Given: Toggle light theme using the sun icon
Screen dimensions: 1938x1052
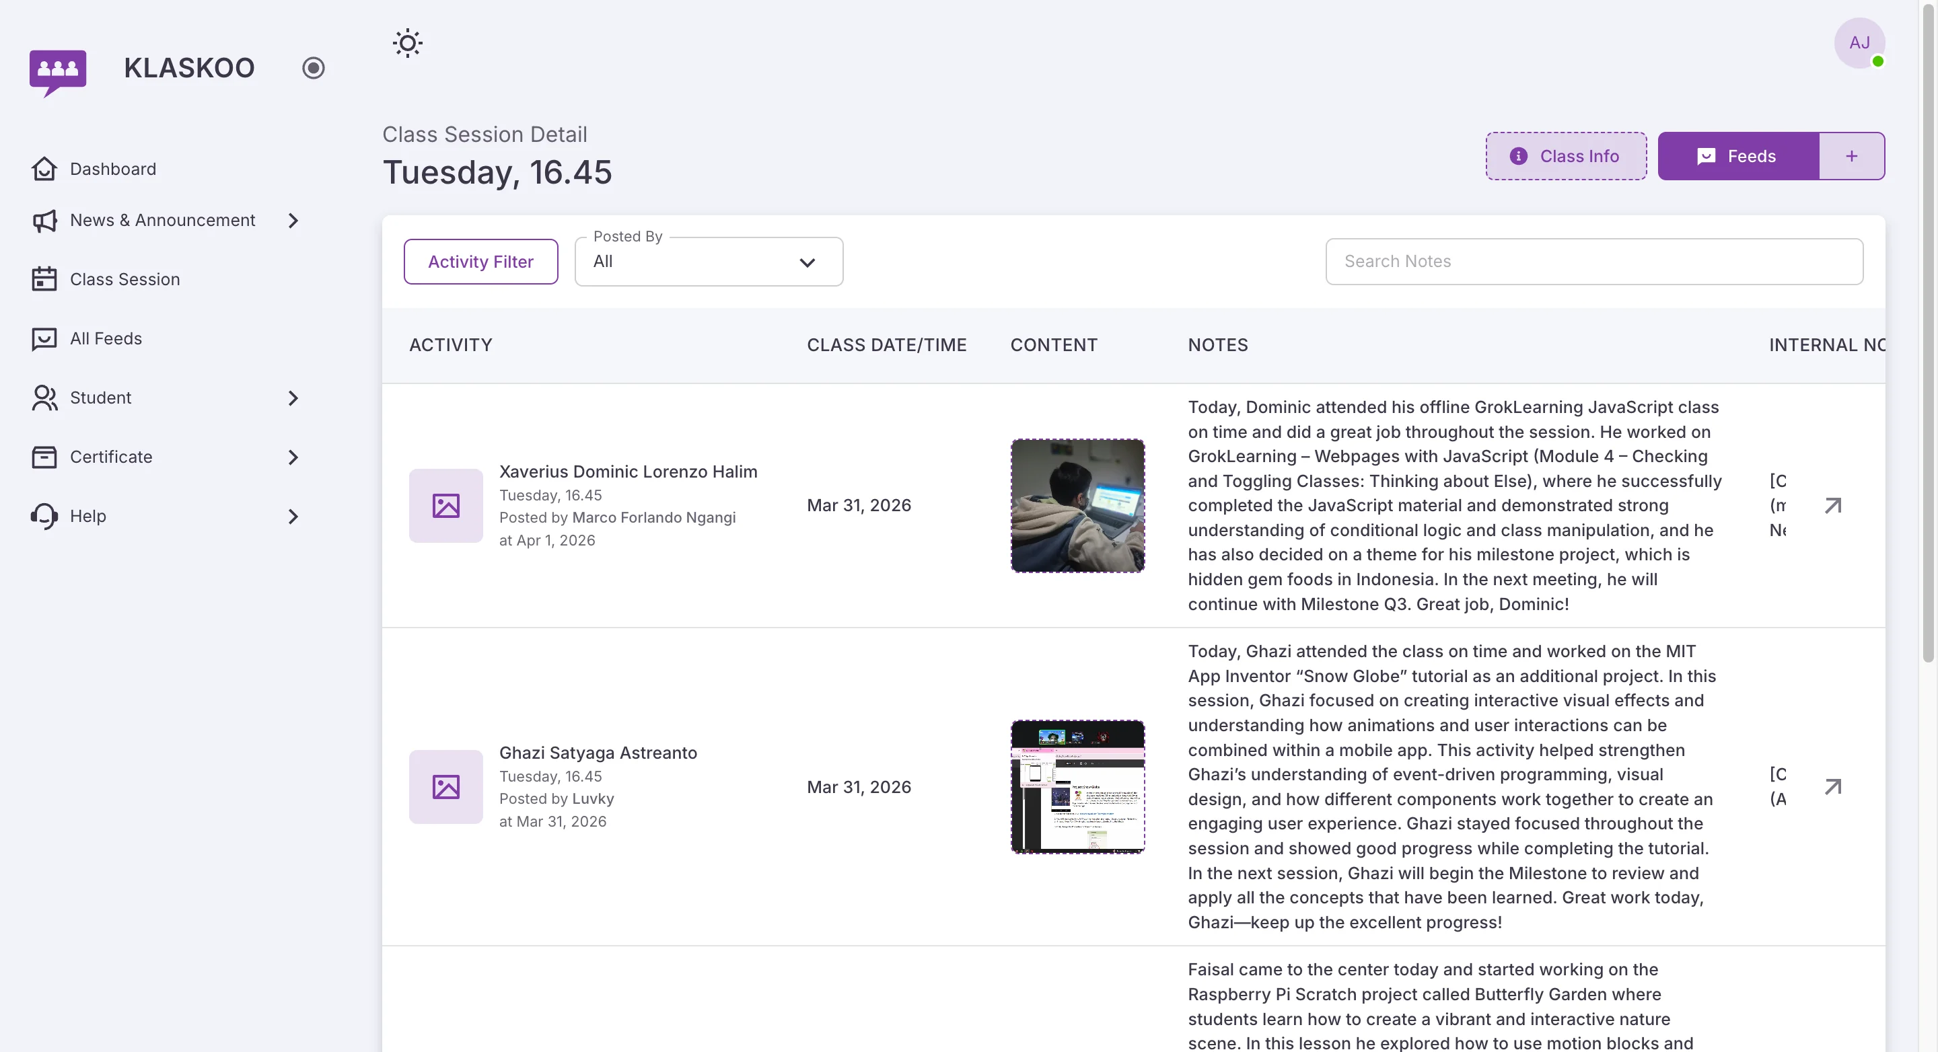Looking at the screenshot, I should coord(407,43).
